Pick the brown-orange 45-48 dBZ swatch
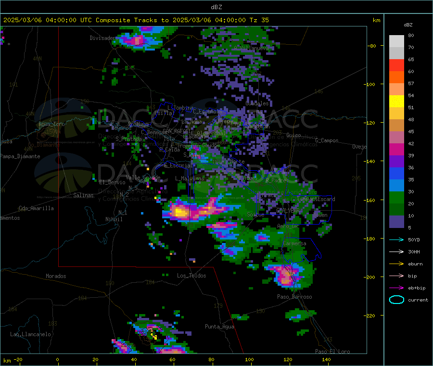 pos(396,126)
